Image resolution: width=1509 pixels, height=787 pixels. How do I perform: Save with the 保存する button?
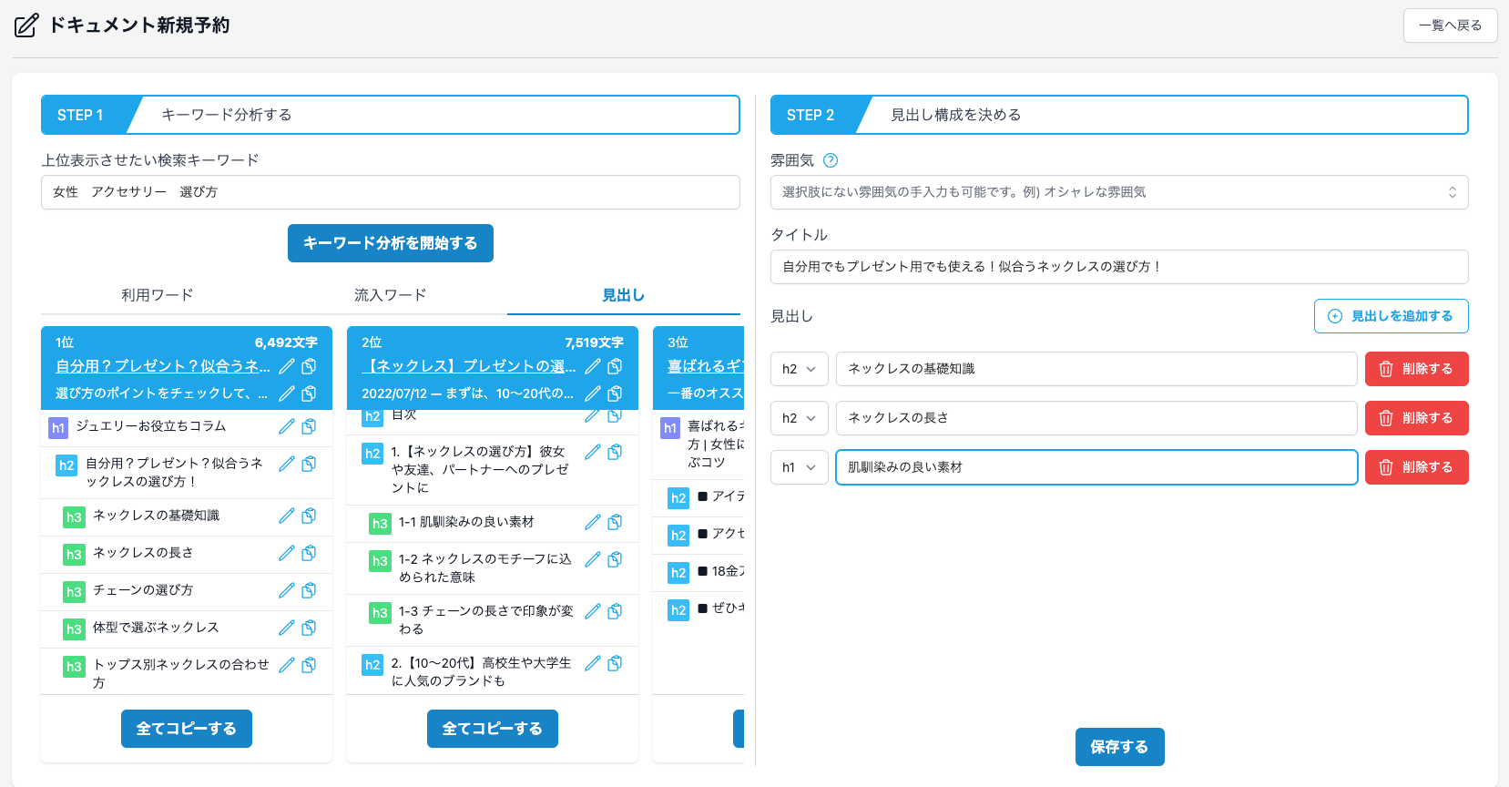[x=1120, y=747]
